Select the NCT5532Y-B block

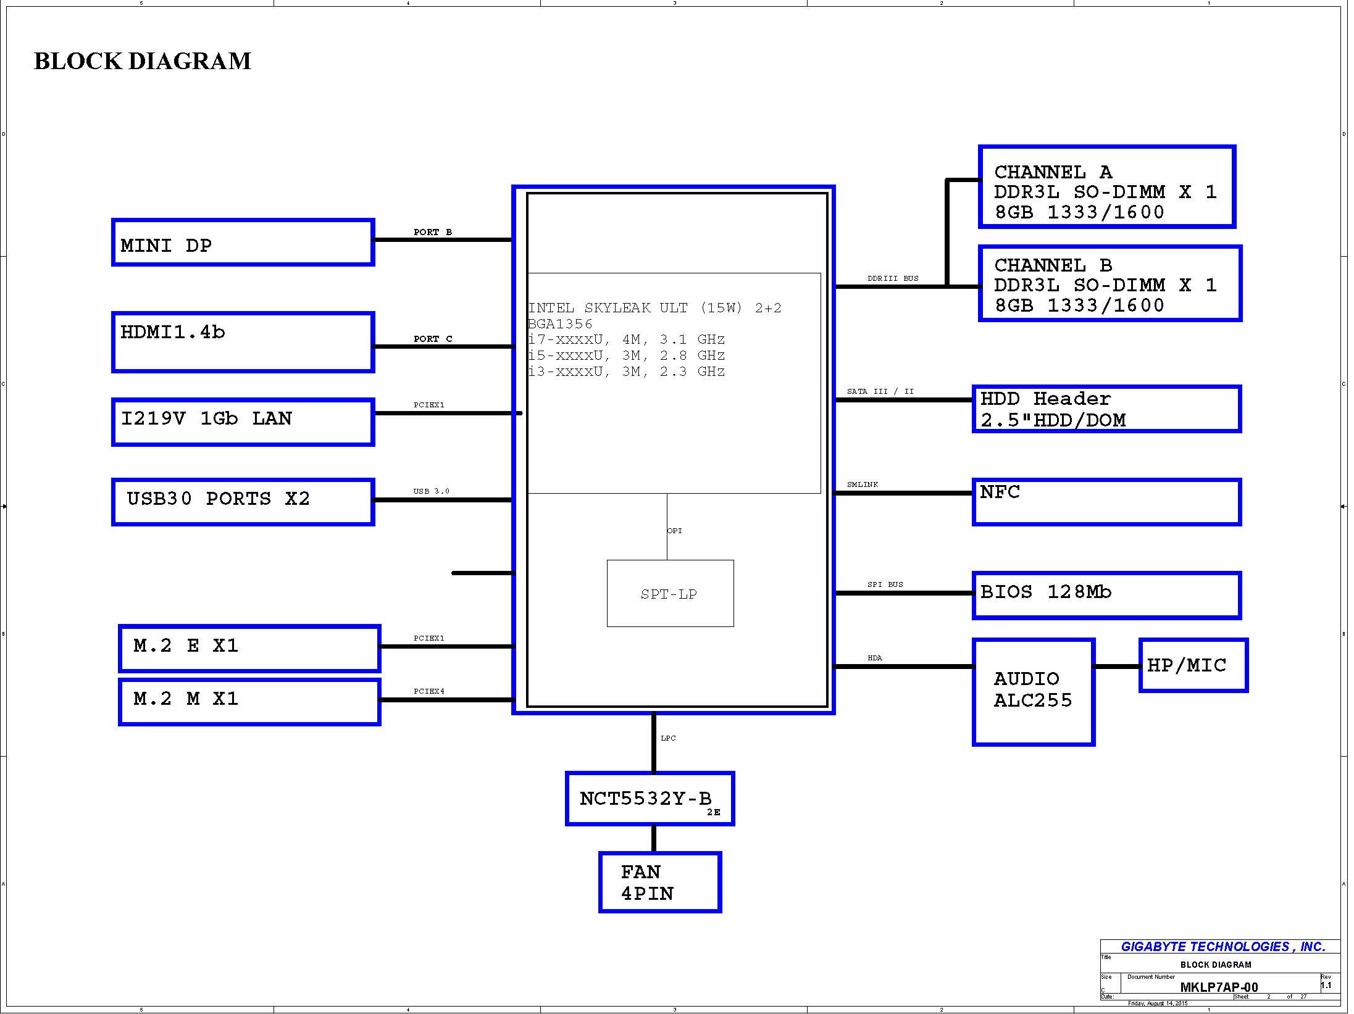[650, 799]
